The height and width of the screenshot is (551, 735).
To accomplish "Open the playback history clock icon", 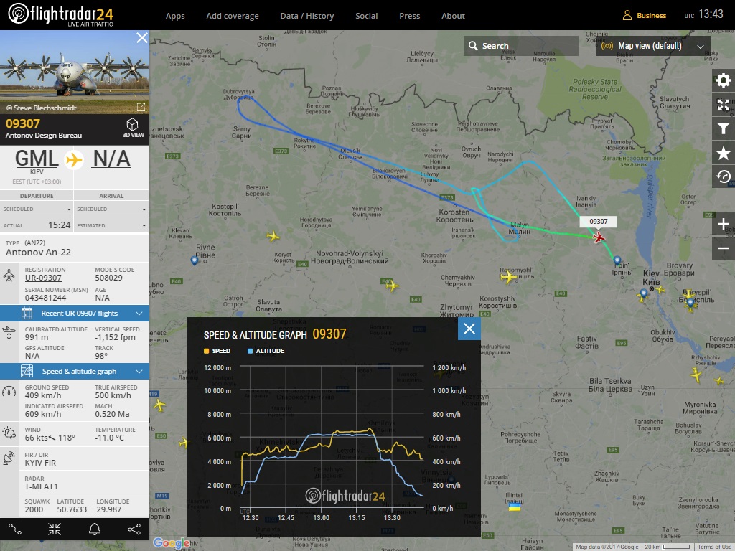I will 724,176.
